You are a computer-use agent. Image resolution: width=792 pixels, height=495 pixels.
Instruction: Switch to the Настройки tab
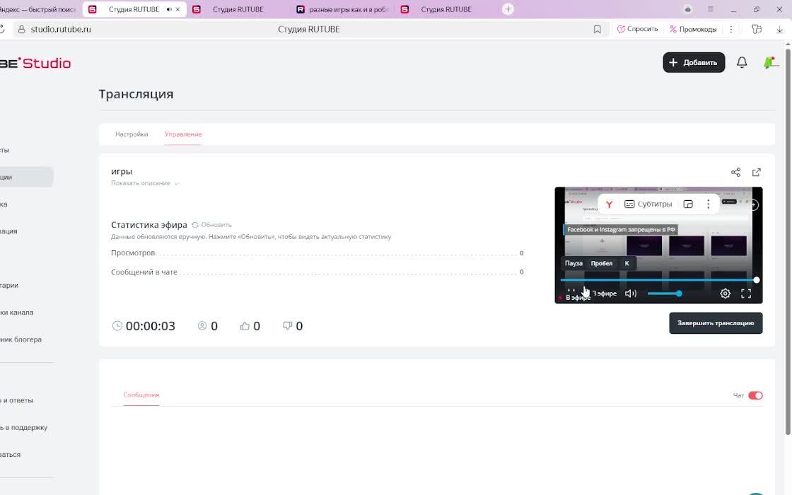click(132, 134)
